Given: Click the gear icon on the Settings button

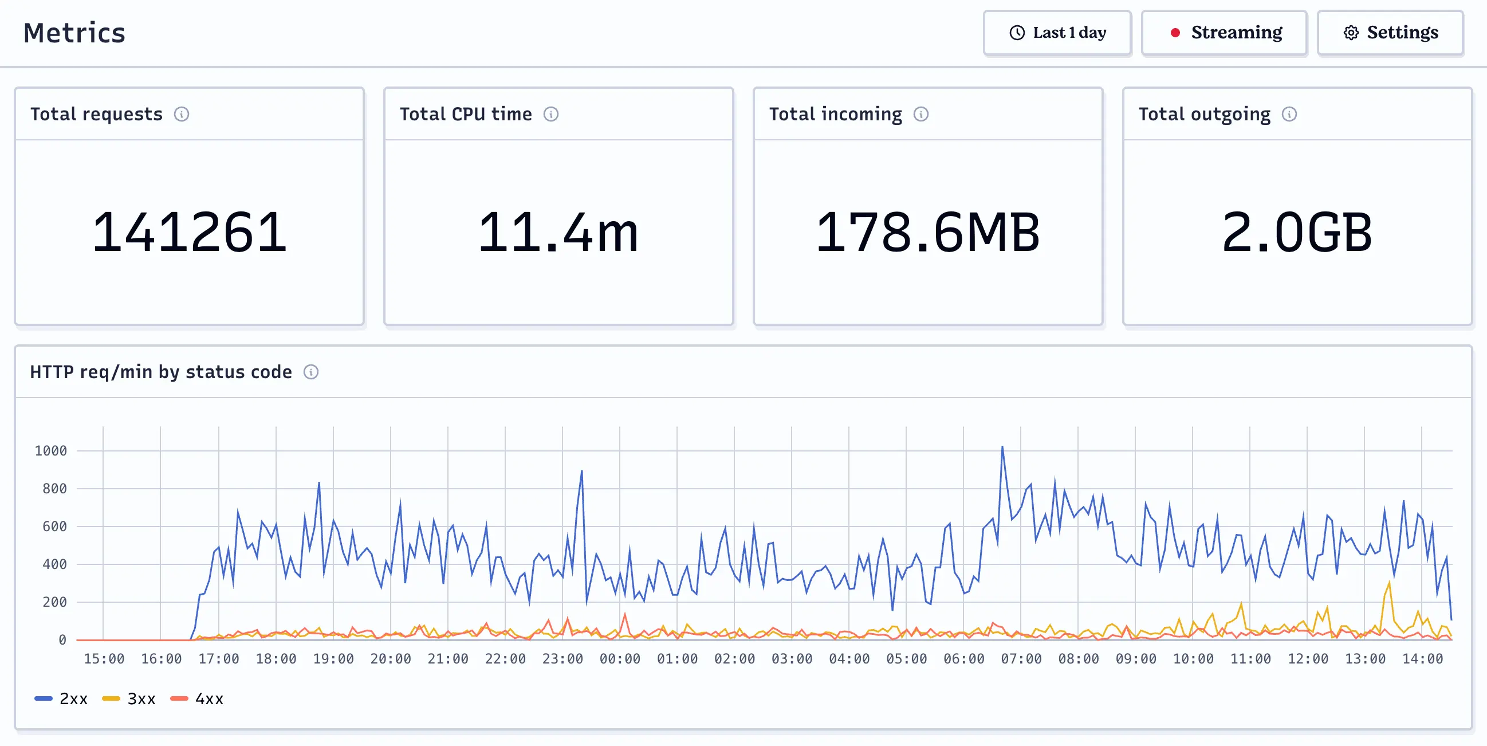Looking at the screenshot, I should (x=1351, y=33).
